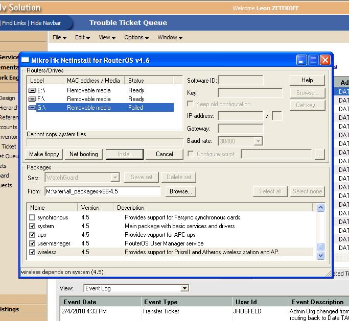This screenshot has width=349, height=321.
Task: Click the packages list scroll up arrow
Action: click(320, 208)
